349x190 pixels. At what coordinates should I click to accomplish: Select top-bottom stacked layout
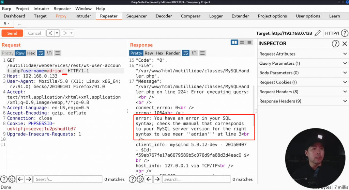(242, 43)
